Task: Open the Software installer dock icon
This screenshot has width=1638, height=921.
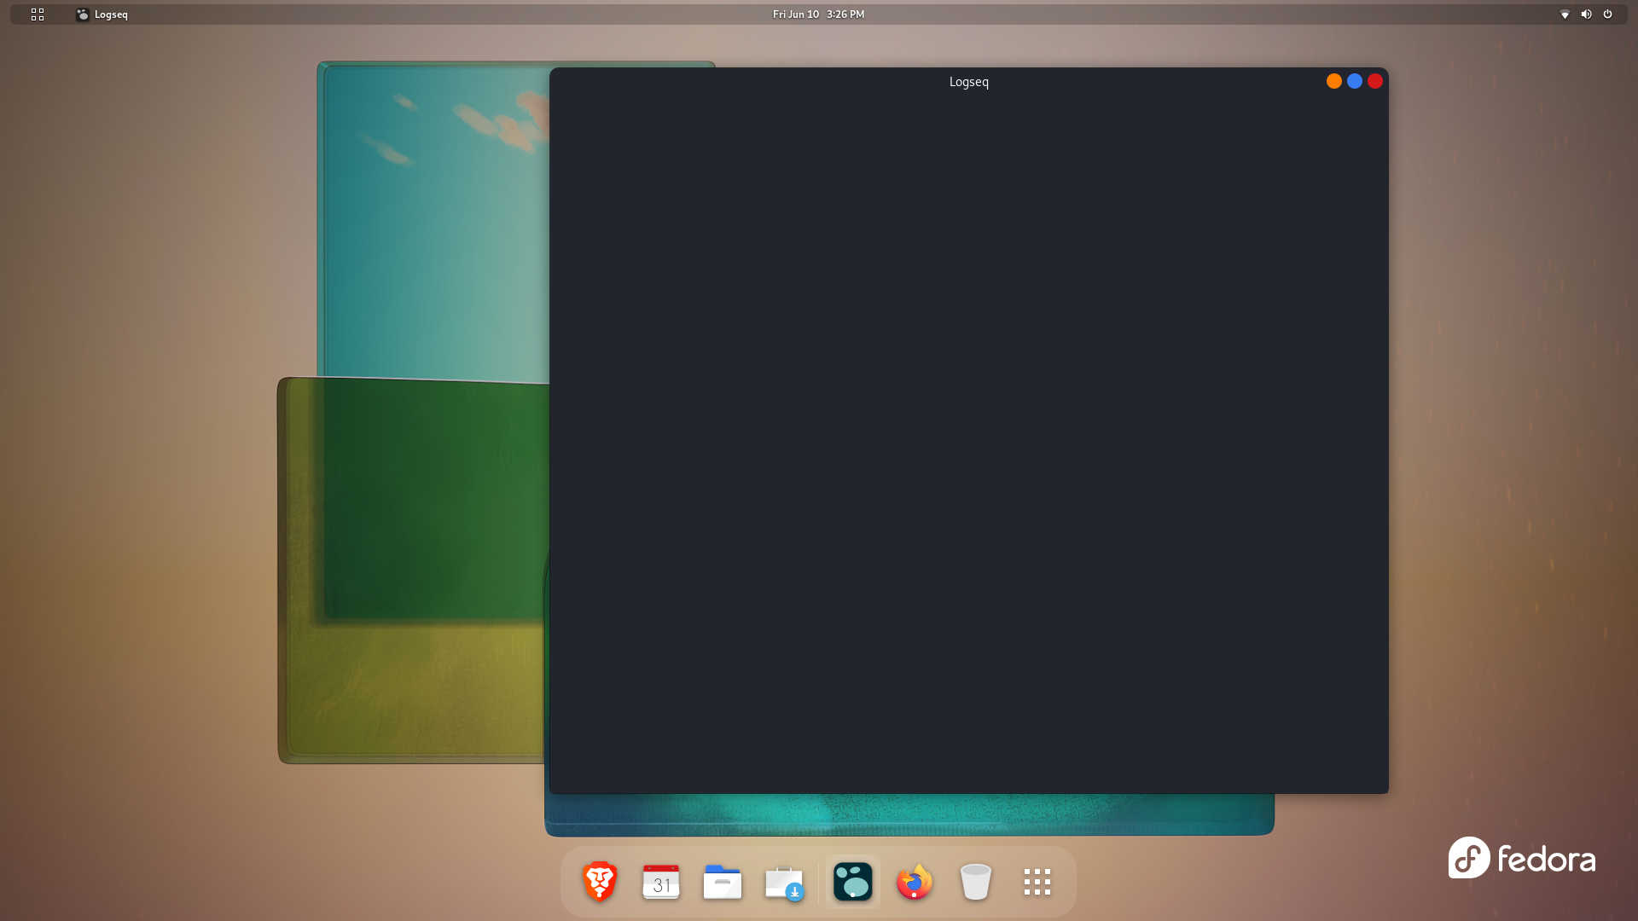Action: click(x=784, y=883)
